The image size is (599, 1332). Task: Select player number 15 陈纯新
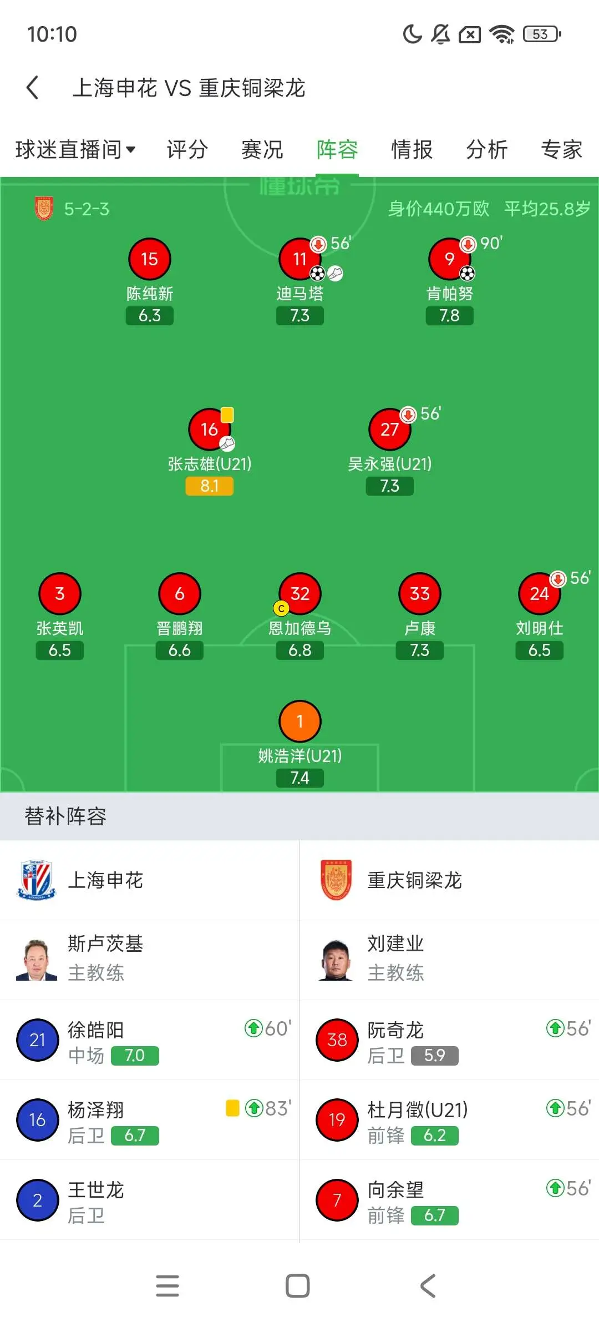tap(150, 259)
